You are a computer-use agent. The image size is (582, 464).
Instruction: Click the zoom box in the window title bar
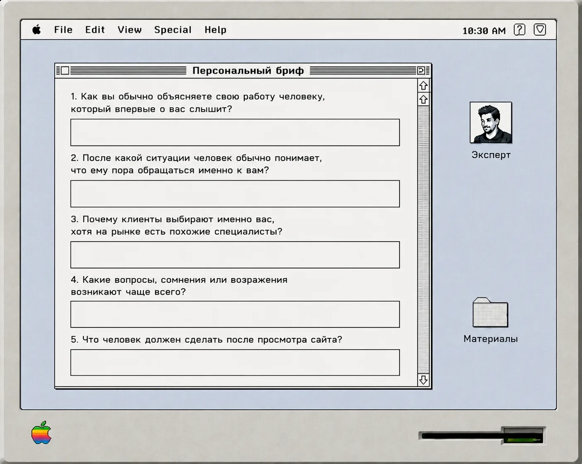pyautogui.click(x=421, y=71)
